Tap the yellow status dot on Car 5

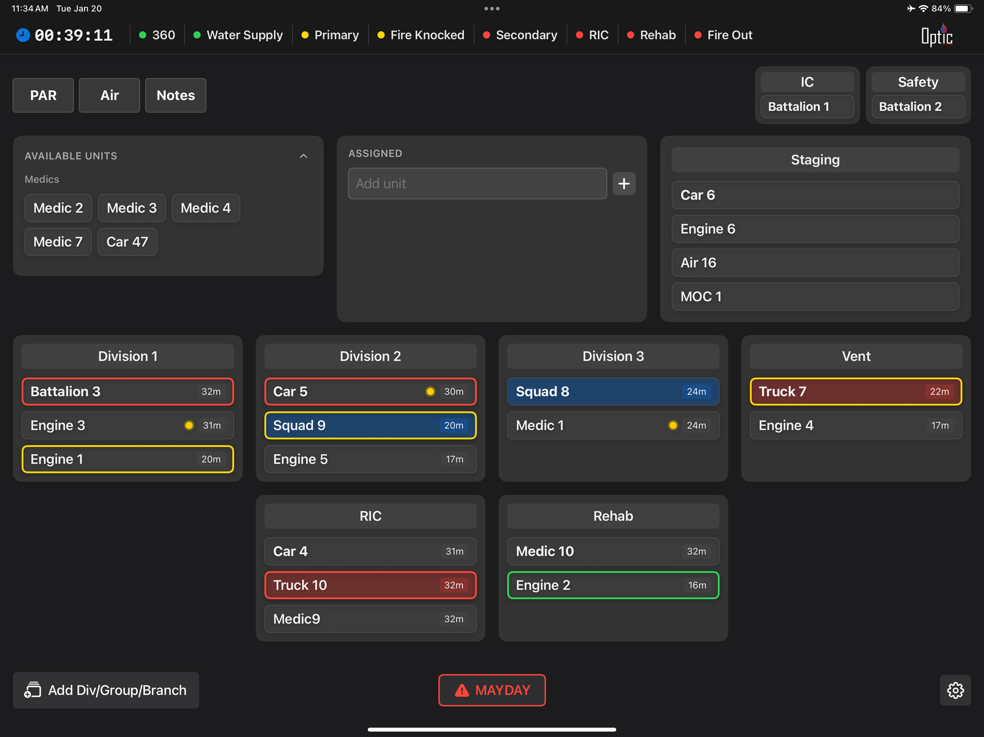[430, 392]
